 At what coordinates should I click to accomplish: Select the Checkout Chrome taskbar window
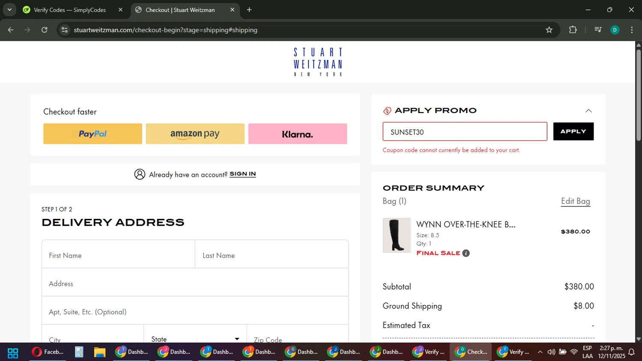pos(471,352)
